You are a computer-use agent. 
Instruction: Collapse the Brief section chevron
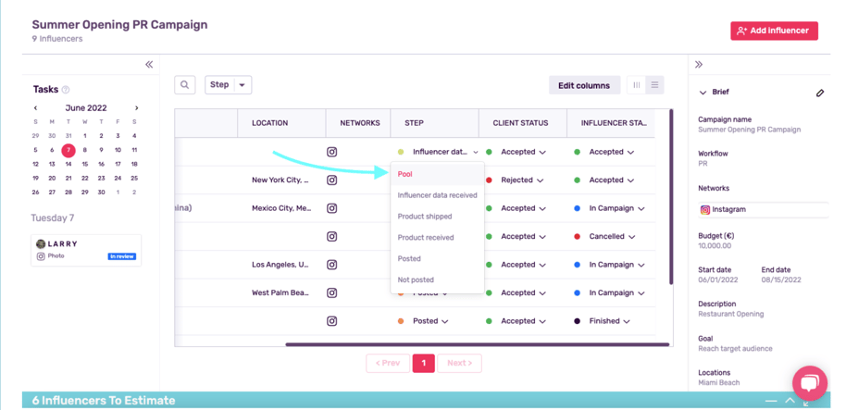click(703, 93)
